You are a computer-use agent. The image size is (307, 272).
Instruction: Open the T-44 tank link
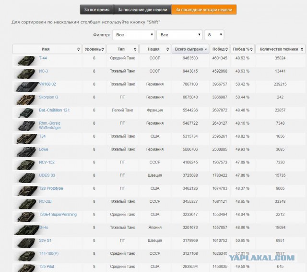pyautogui.click(x=43, y=58)
